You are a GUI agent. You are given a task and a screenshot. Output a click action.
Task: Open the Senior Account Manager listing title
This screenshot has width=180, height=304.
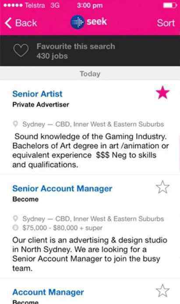tap(62, 188)
